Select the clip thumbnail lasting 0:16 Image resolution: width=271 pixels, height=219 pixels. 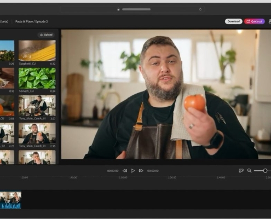coord(7,78)
